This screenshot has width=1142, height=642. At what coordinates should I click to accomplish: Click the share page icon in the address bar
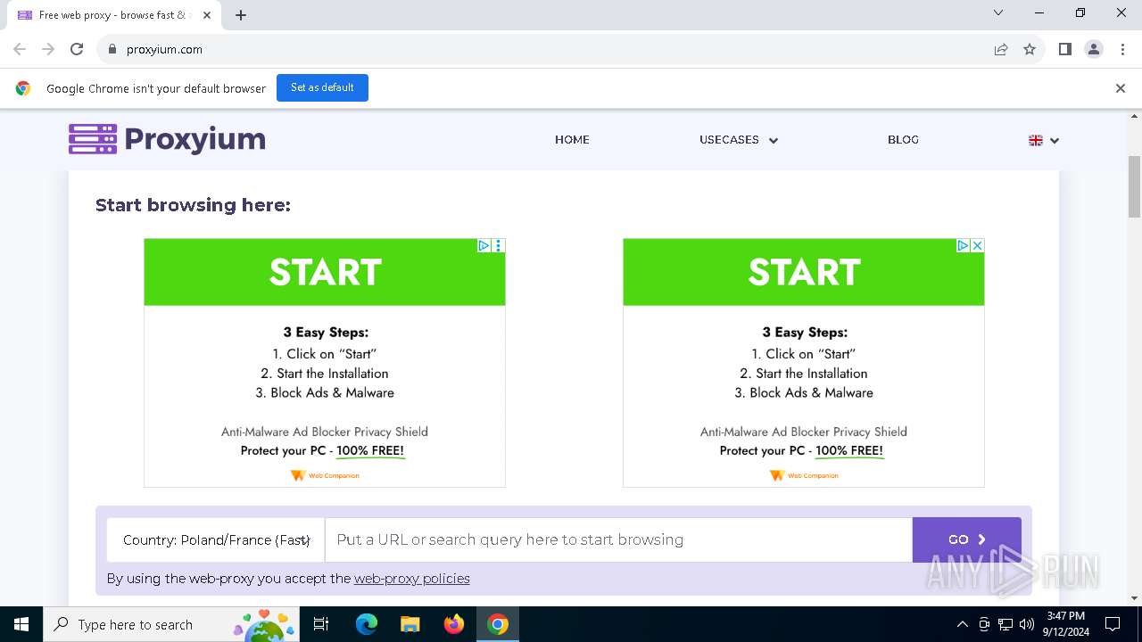click(x=1001, y=49)
